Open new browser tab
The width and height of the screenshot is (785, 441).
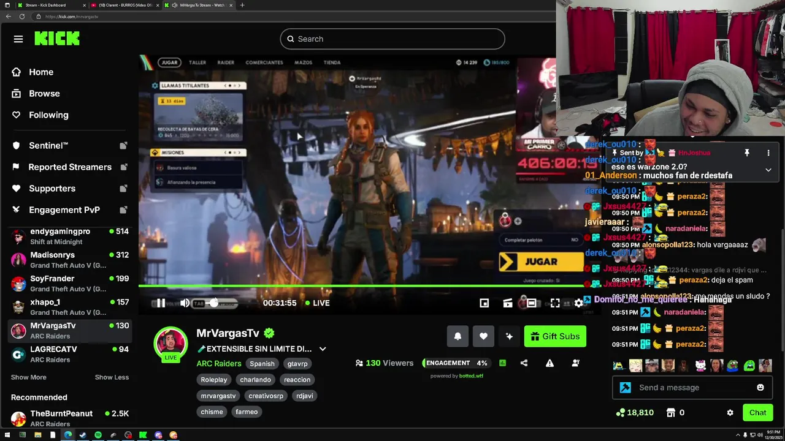[x=242, y=5]
